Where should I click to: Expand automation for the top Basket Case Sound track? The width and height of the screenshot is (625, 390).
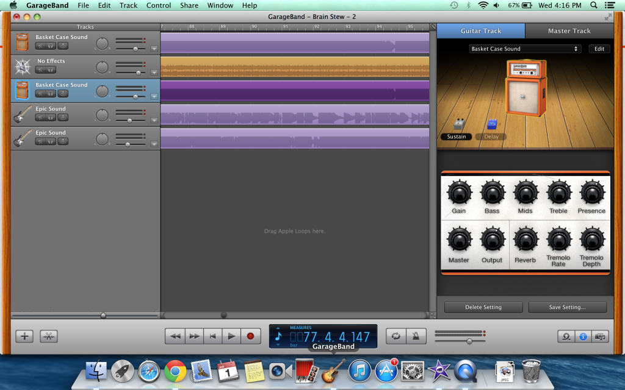tap(154, 49)
